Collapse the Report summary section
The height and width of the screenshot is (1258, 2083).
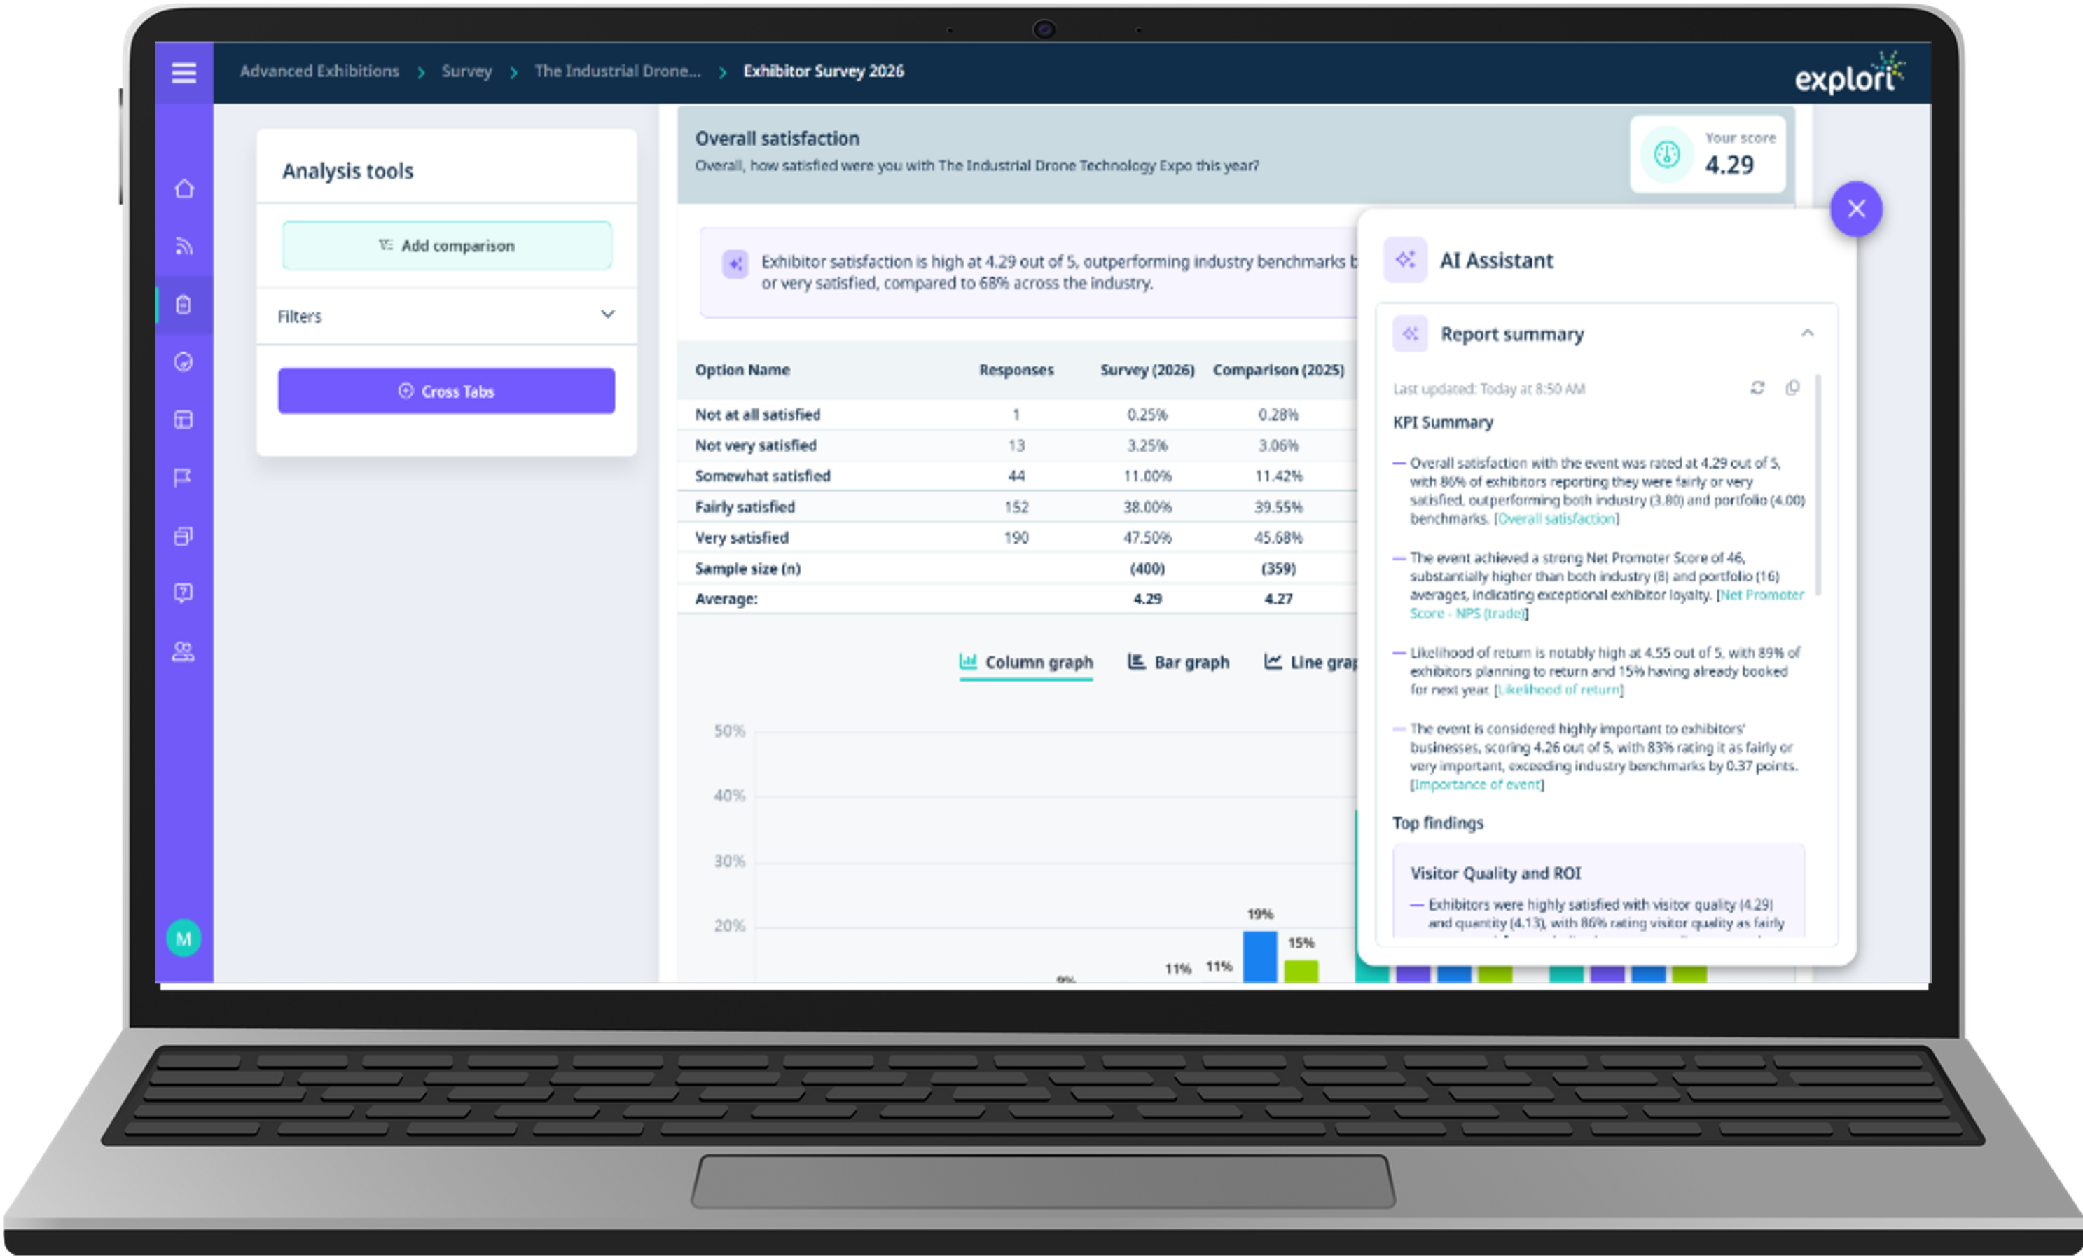[1808, 333]
